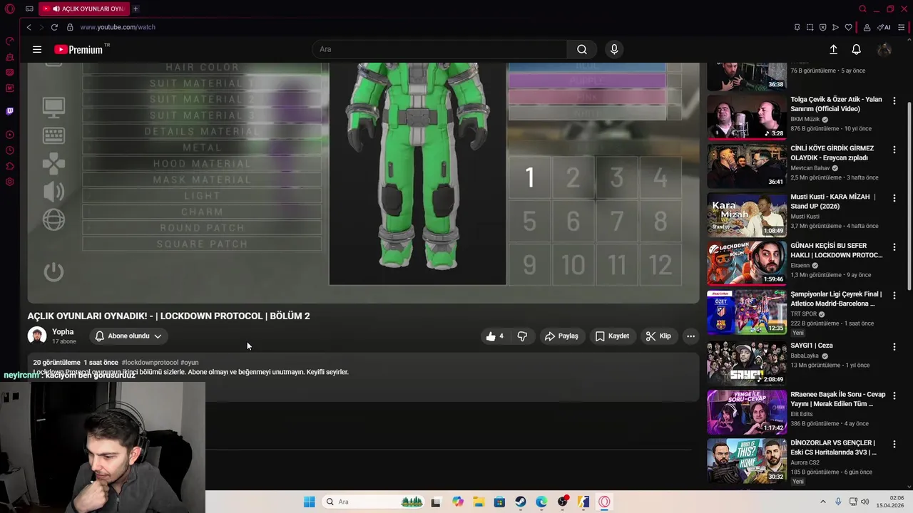Open GX Control speedometer in sidebar

tap(9, 41)
